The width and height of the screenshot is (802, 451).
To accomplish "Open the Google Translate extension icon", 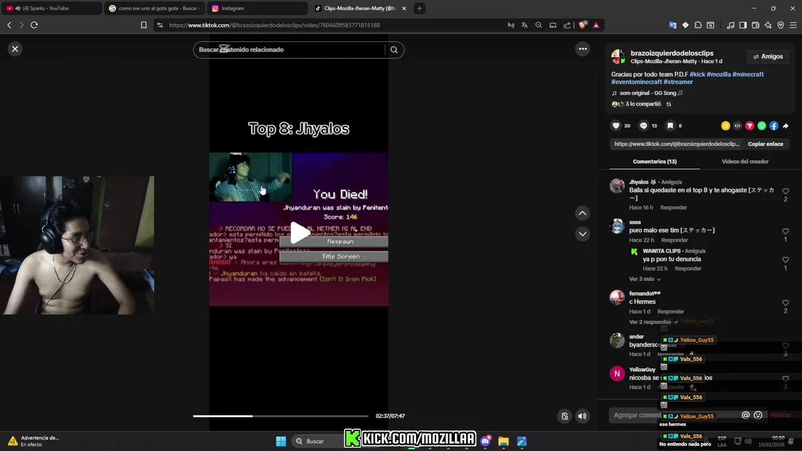I will (673, 25).
